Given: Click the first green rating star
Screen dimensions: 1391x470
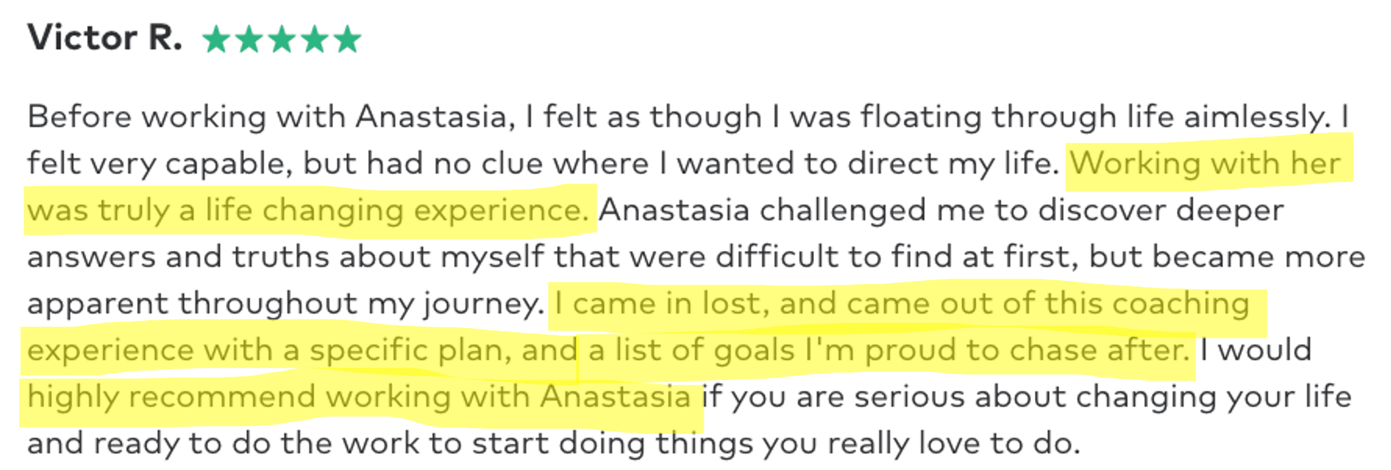Looking at the screenshot, I should (x=217, y=39).
